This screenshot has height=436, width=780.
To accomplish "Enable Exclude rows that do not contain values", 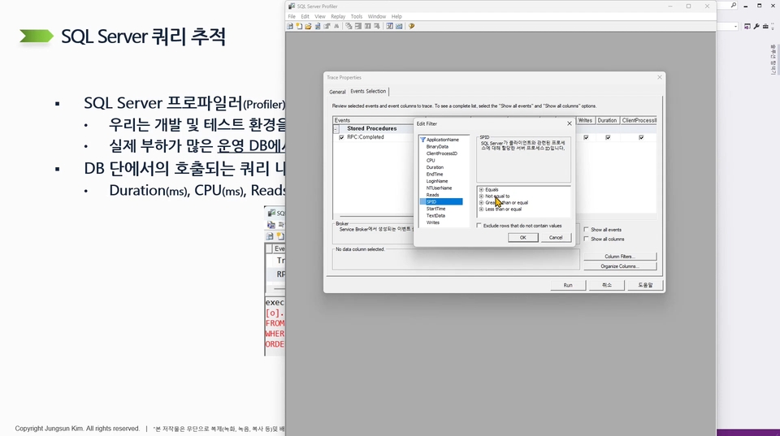I will click(x=479, y=226).
